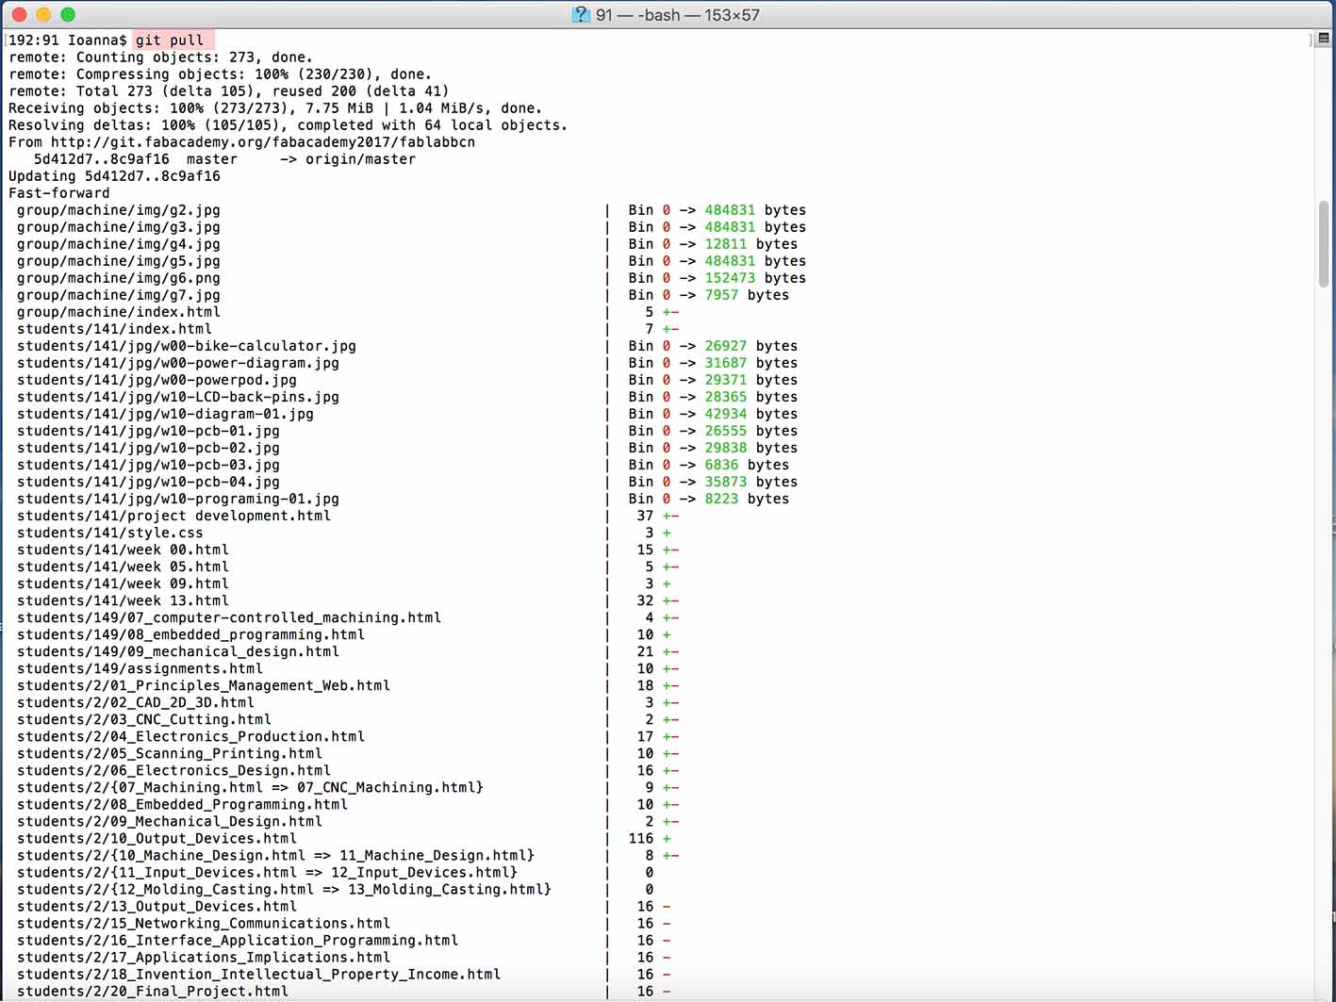
Task: Click the "w10-LCD-back-pins.jpg" file path
Action: pyautogui.click(x=178, y=396)
